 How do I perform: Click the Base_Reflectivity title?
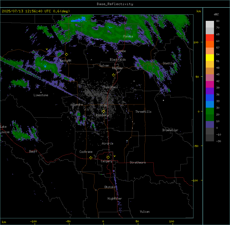pyautogui.click(x=115, y=4)
